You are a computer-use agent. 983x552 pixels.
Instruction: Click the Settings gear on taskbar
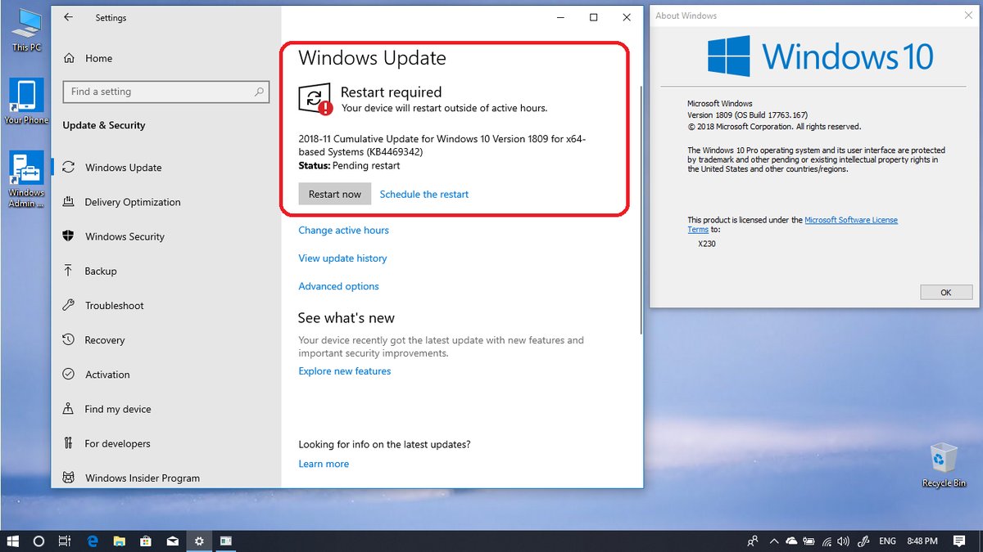click(199, 541)
